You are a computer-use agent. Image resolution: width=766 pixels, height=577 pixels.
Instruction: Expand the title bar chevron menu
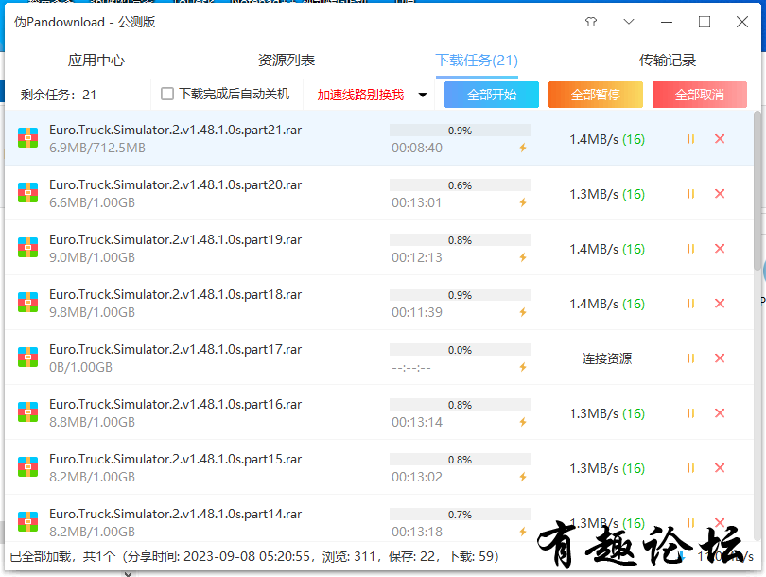[x=629, y=22]
